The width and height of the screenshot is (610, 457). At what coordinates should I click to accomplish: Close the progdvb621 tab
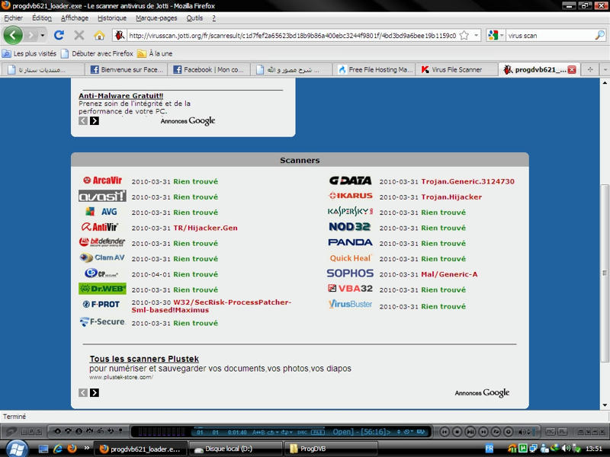pos(571,69)
